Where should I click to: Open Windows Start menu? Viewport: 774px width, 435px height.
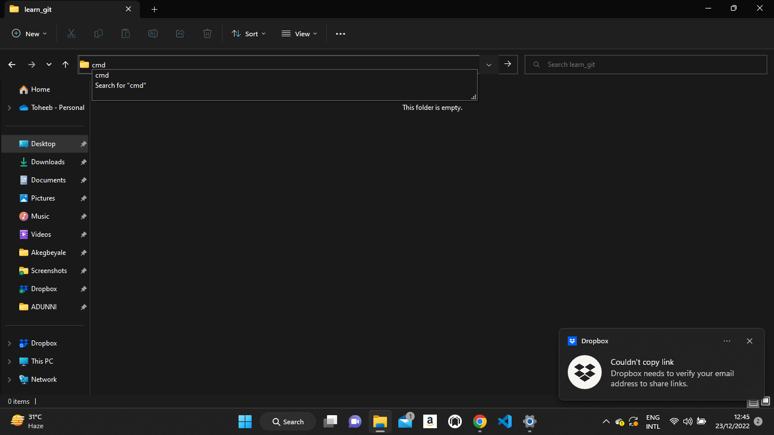(x=245, y=421)
